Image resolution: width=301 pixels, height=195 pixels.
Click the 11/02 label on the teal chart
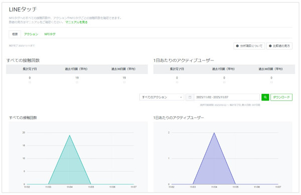pyautogui.click(x=27, y=187)
